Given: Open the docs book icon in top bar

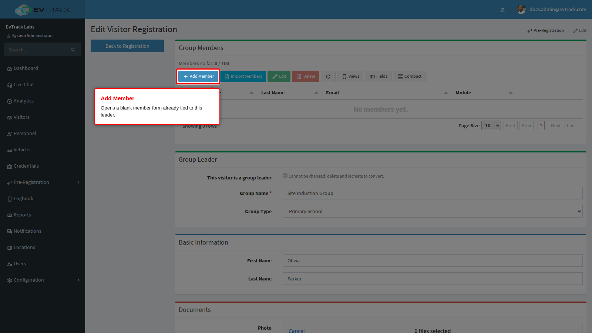Looking at the screenshot, I should pos(502,10).
